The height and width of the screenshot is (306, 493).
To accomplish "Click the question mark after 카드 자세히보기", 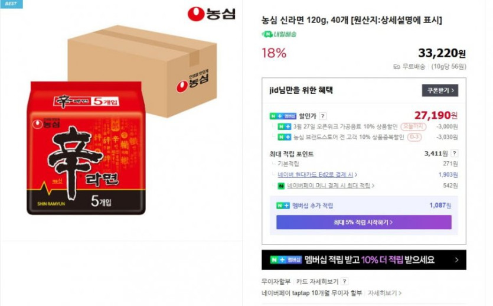I will tap(345, 281).
